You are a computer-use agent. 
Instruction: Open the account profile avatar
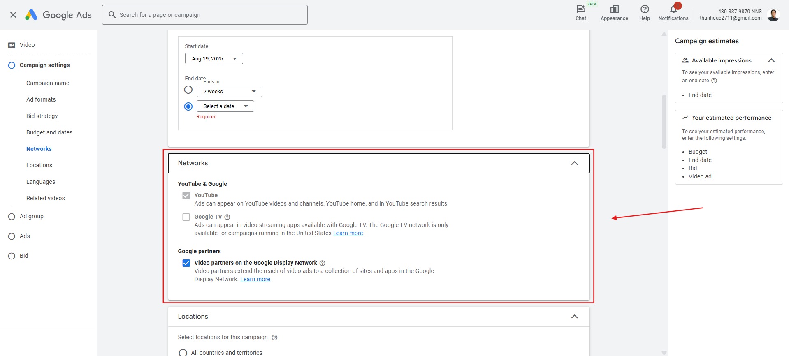click(x=773, y=15)
